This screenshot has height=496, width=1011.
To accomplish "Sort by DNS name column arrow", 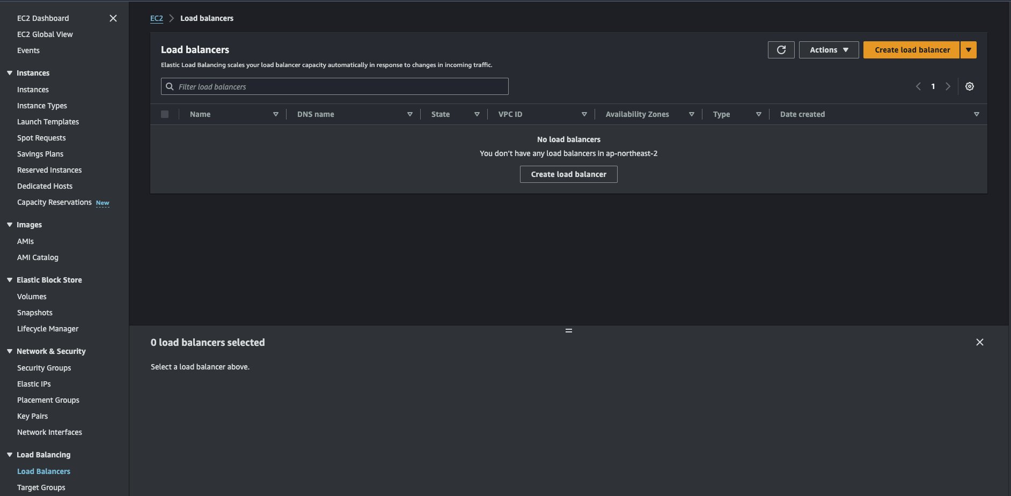I will pyautogui.click(x=410, y=114).
